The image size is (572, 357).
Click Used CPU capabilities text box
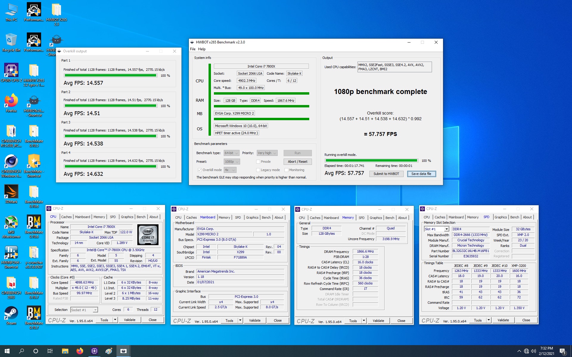coord(394,67)
